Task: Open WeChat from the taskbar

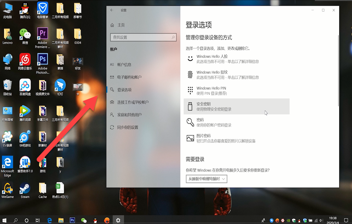Action: click(x=84, y=220)
